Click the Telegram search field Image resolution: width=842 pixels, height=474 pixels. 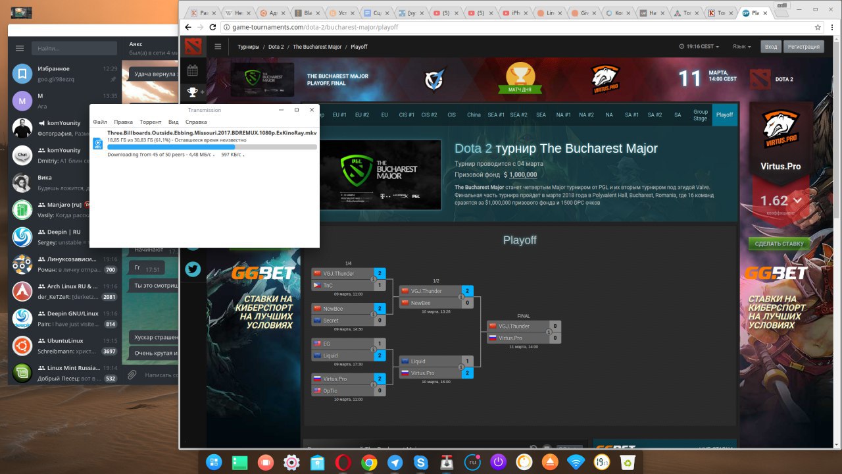[73, 48]
